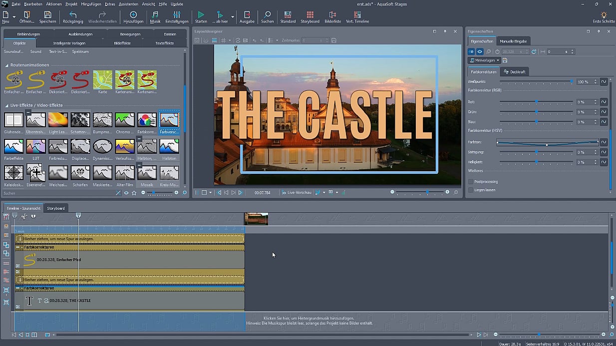The image size is (616, 346).
Task: Click the Sättigung slider
Action: (536, 152)
